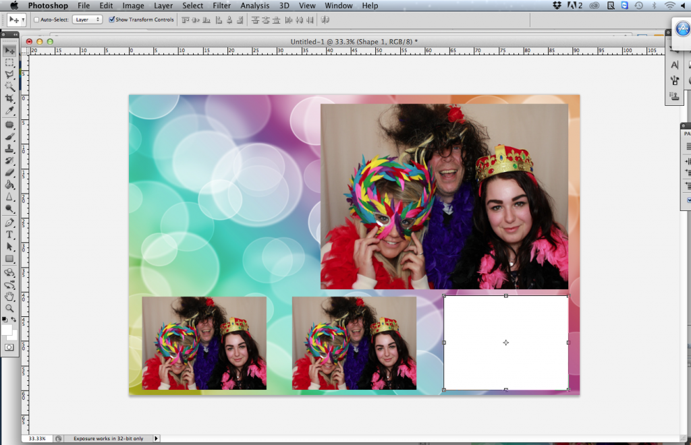Choose the Clone Stamp tool
Viewport: 691px width, 445px height.
coord(10,148)
